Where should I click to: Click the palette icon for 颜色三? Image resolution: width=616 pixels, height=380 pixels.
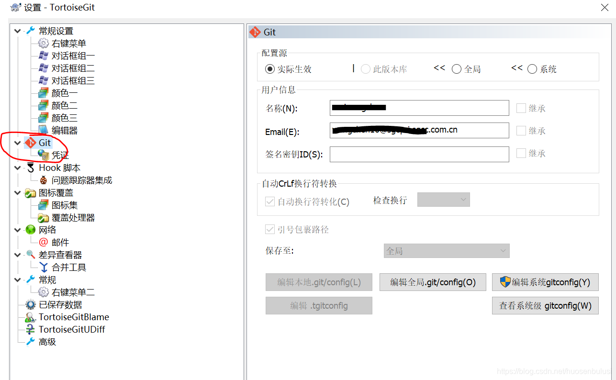click(44, 118)
